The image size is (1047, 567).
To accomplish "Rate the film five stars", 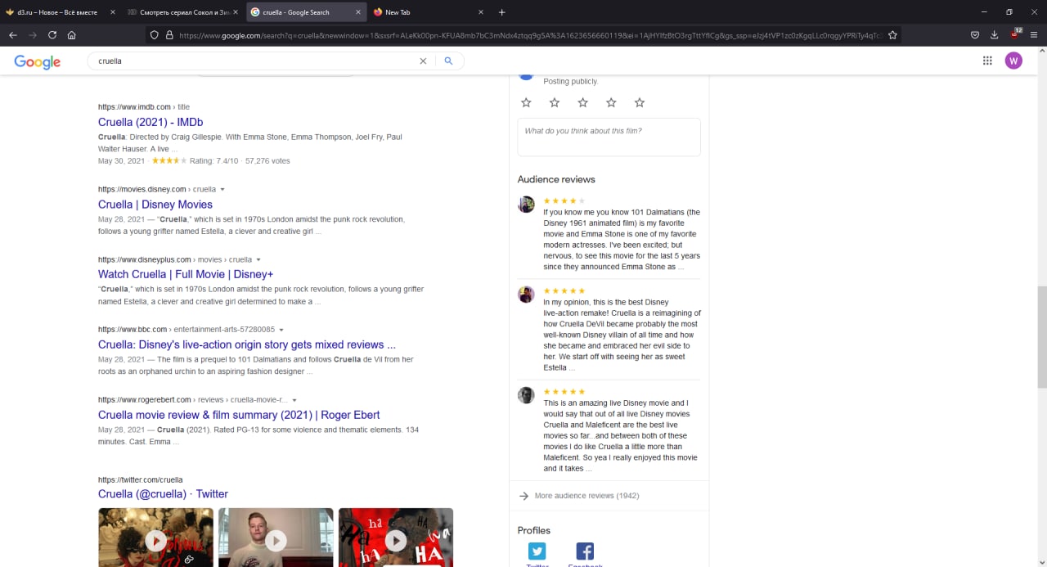I will click(x=640, y=102).
